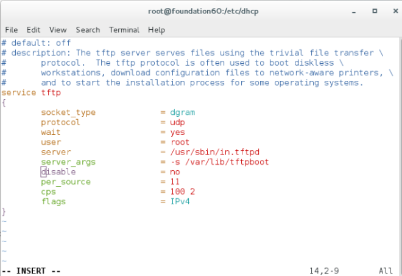The image size is (402, 276).
Task: Minimize the terminal window
Action: pyautogui.click(x=354, y=12)
